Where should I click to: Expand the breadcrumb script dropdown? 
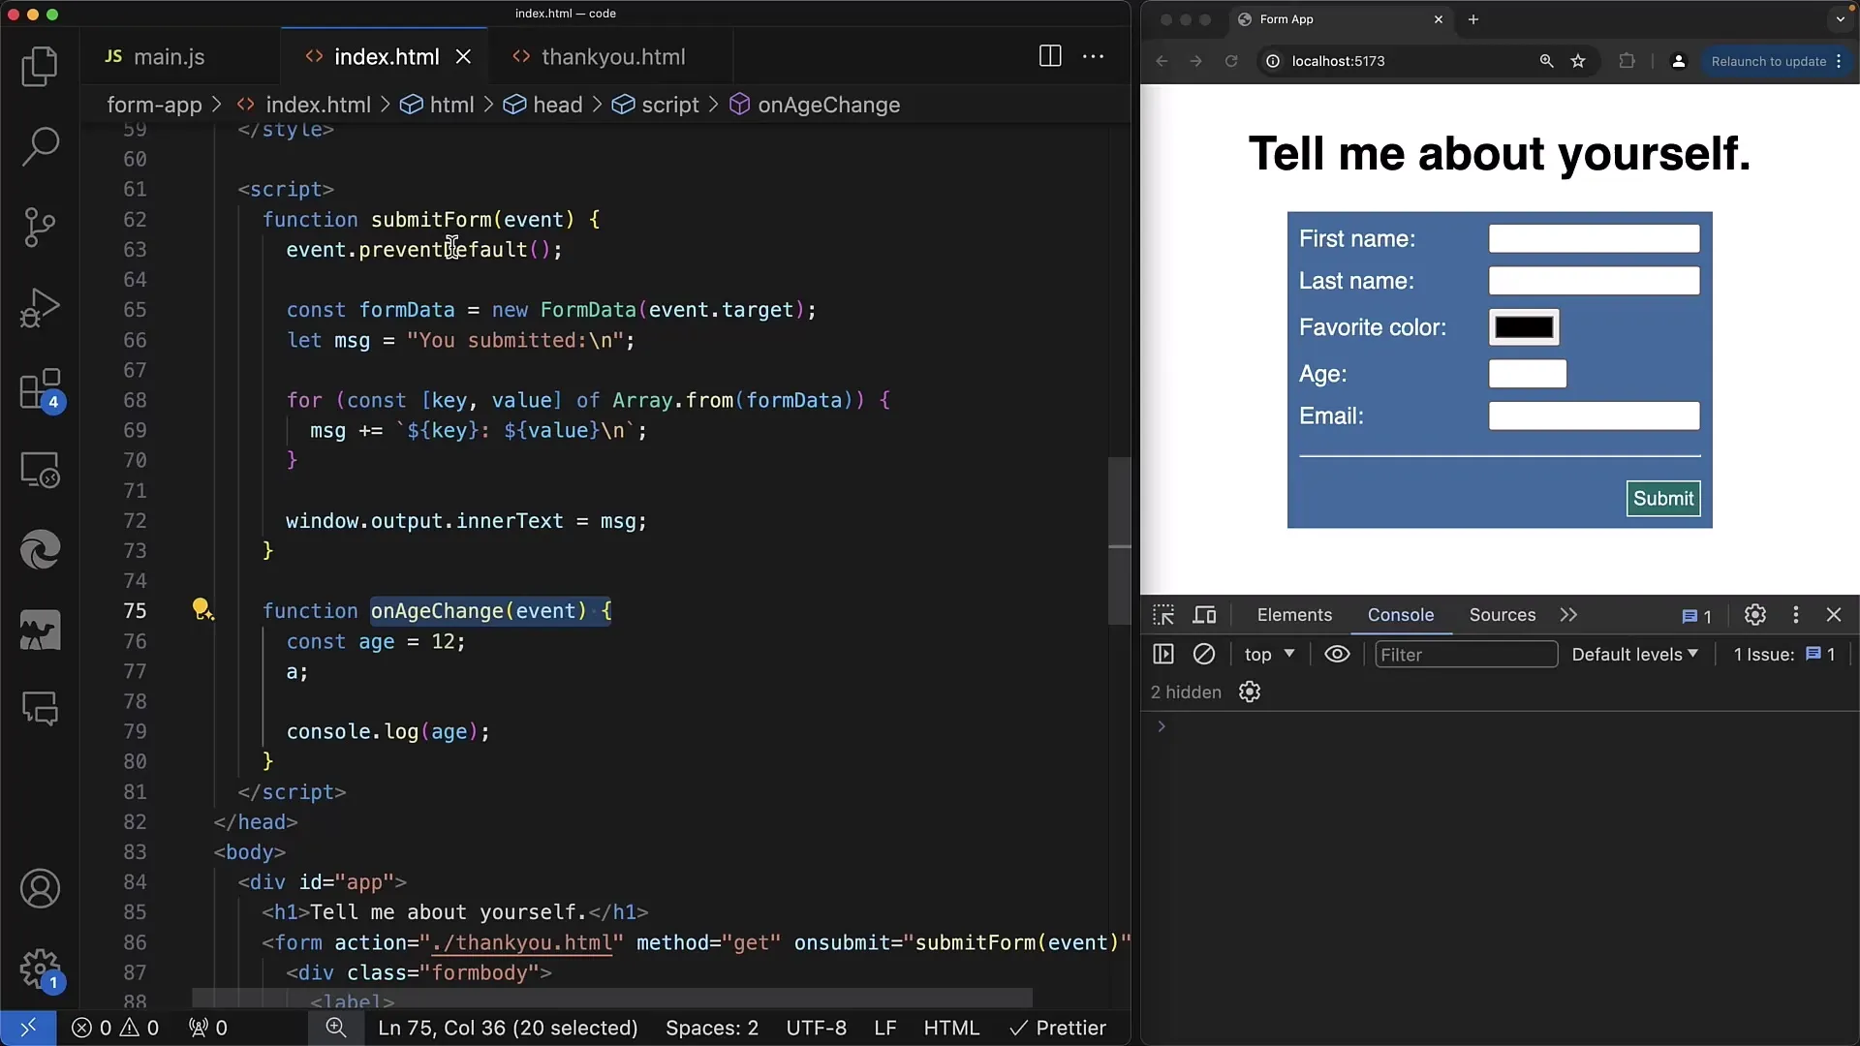[670, 105]
